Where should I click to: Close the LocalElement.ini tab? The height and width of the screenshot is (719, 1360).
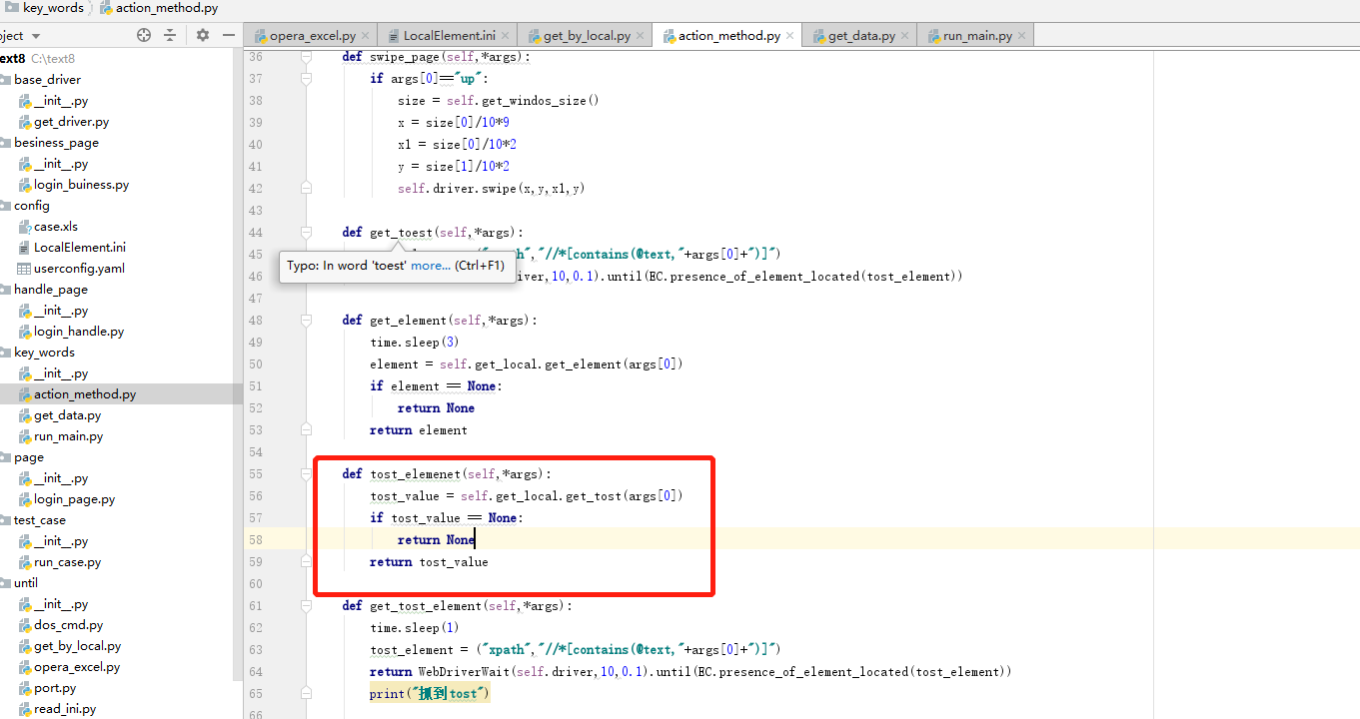(505, 36)
